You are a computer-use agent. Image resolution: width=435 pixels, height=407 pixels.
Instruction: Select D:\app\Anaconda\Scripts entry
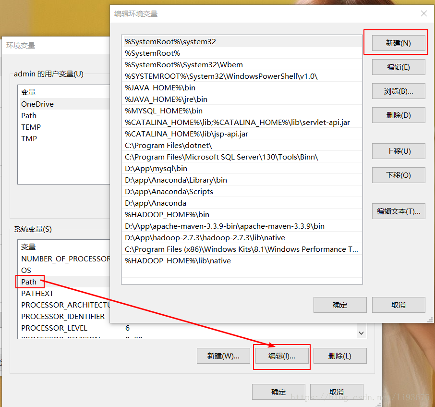242,192
